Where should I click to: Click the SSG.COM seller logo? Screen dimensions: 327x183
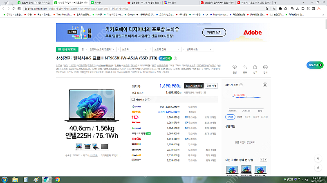tap(136, 150)
